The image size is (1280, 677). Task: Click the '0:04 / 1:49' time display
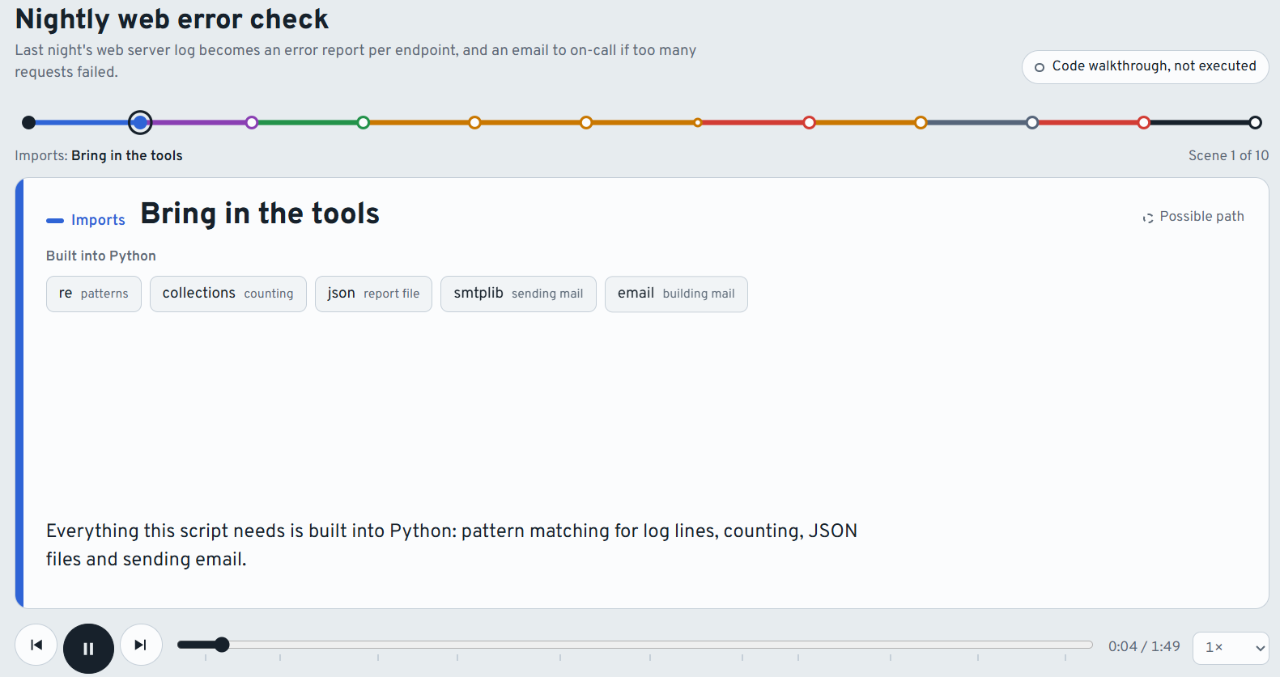click(1144, 646)
